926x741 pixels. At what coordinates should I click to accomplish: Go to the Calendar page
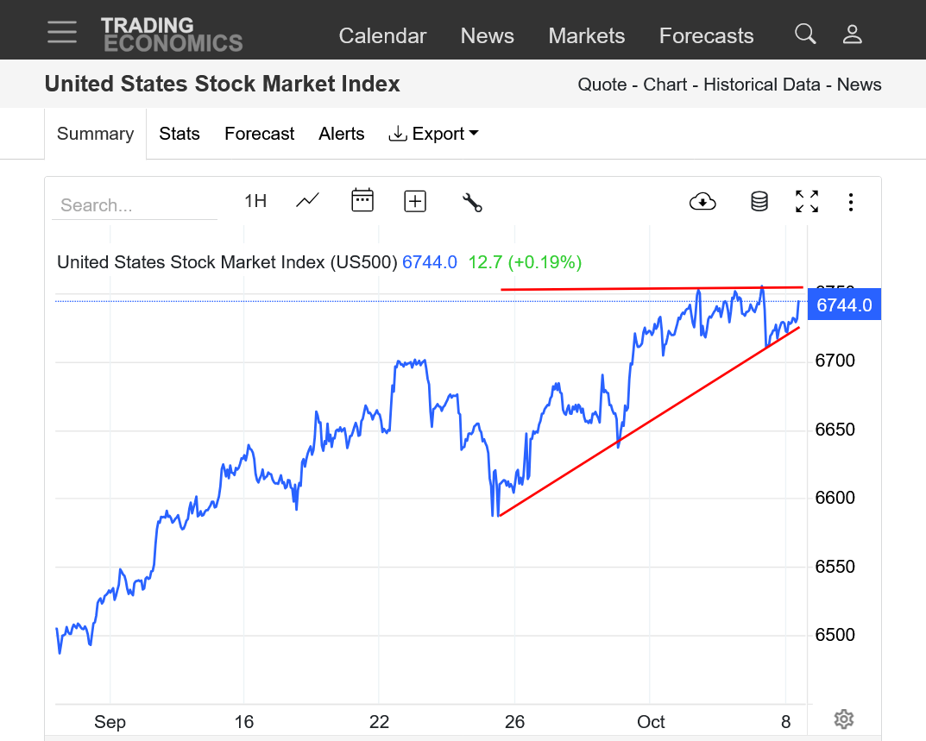tap(382, 35)
